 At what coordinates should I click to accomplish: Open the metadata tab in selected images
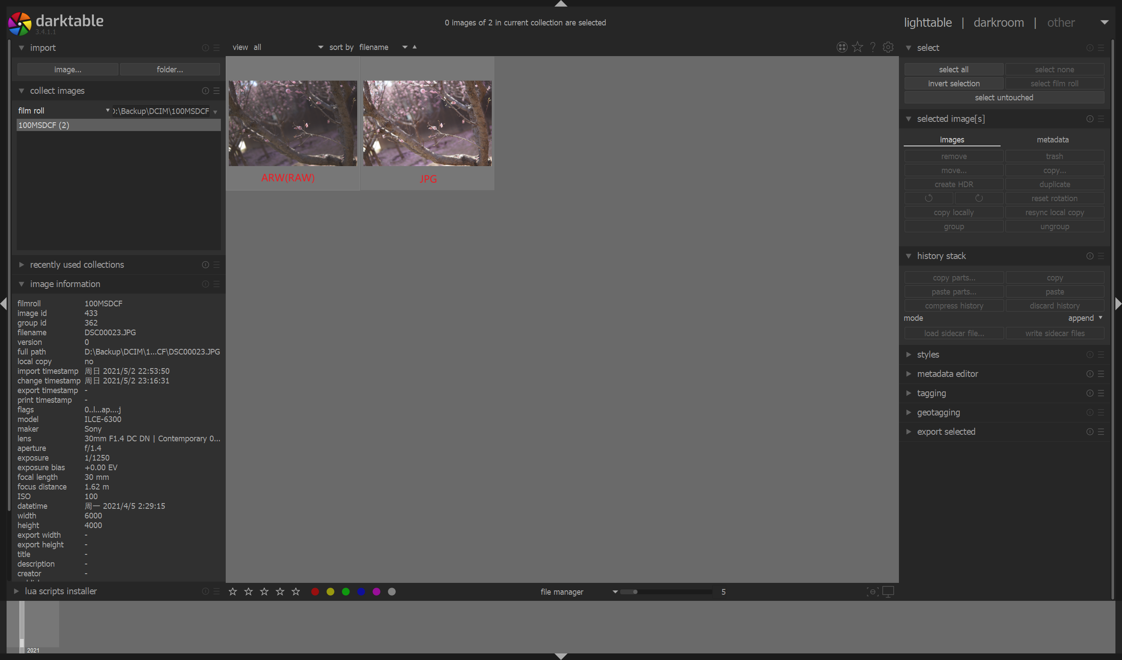(x=1053, y=139)
